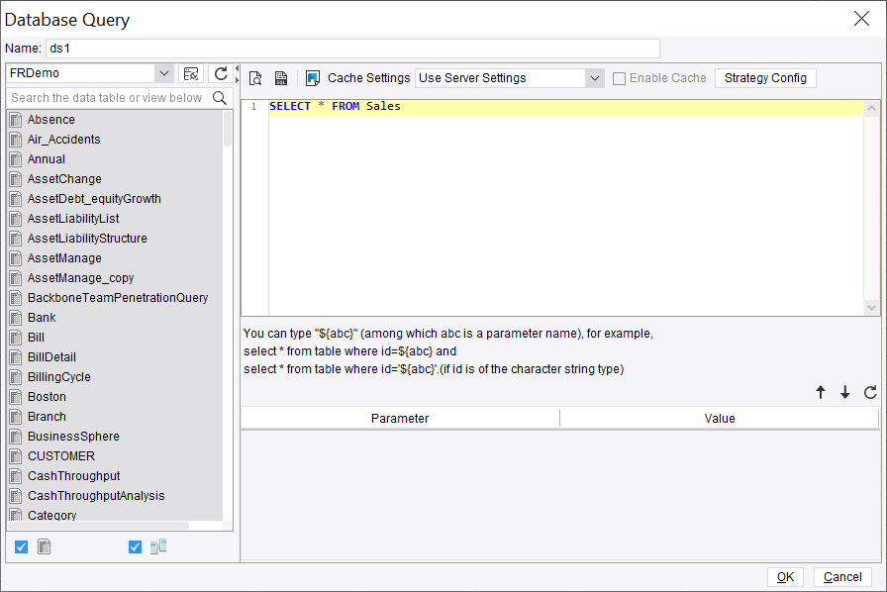Click the refresh parameters icon
The width and height of the screenshot is (887, 592).
click(x=870, y=392)
